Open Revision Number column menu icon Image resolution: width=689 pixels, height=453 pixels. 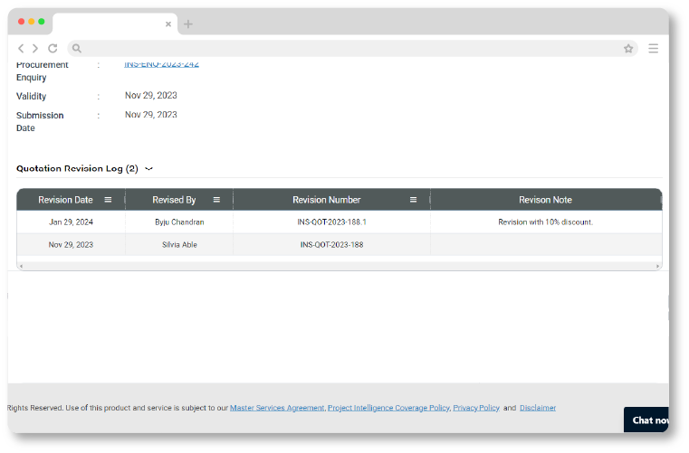click(x=414, y=200)
